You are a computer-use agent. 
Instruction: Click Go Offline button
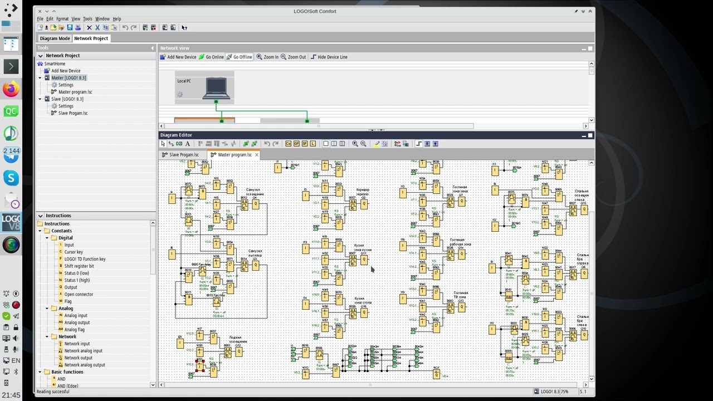click(x=239, y=57)
